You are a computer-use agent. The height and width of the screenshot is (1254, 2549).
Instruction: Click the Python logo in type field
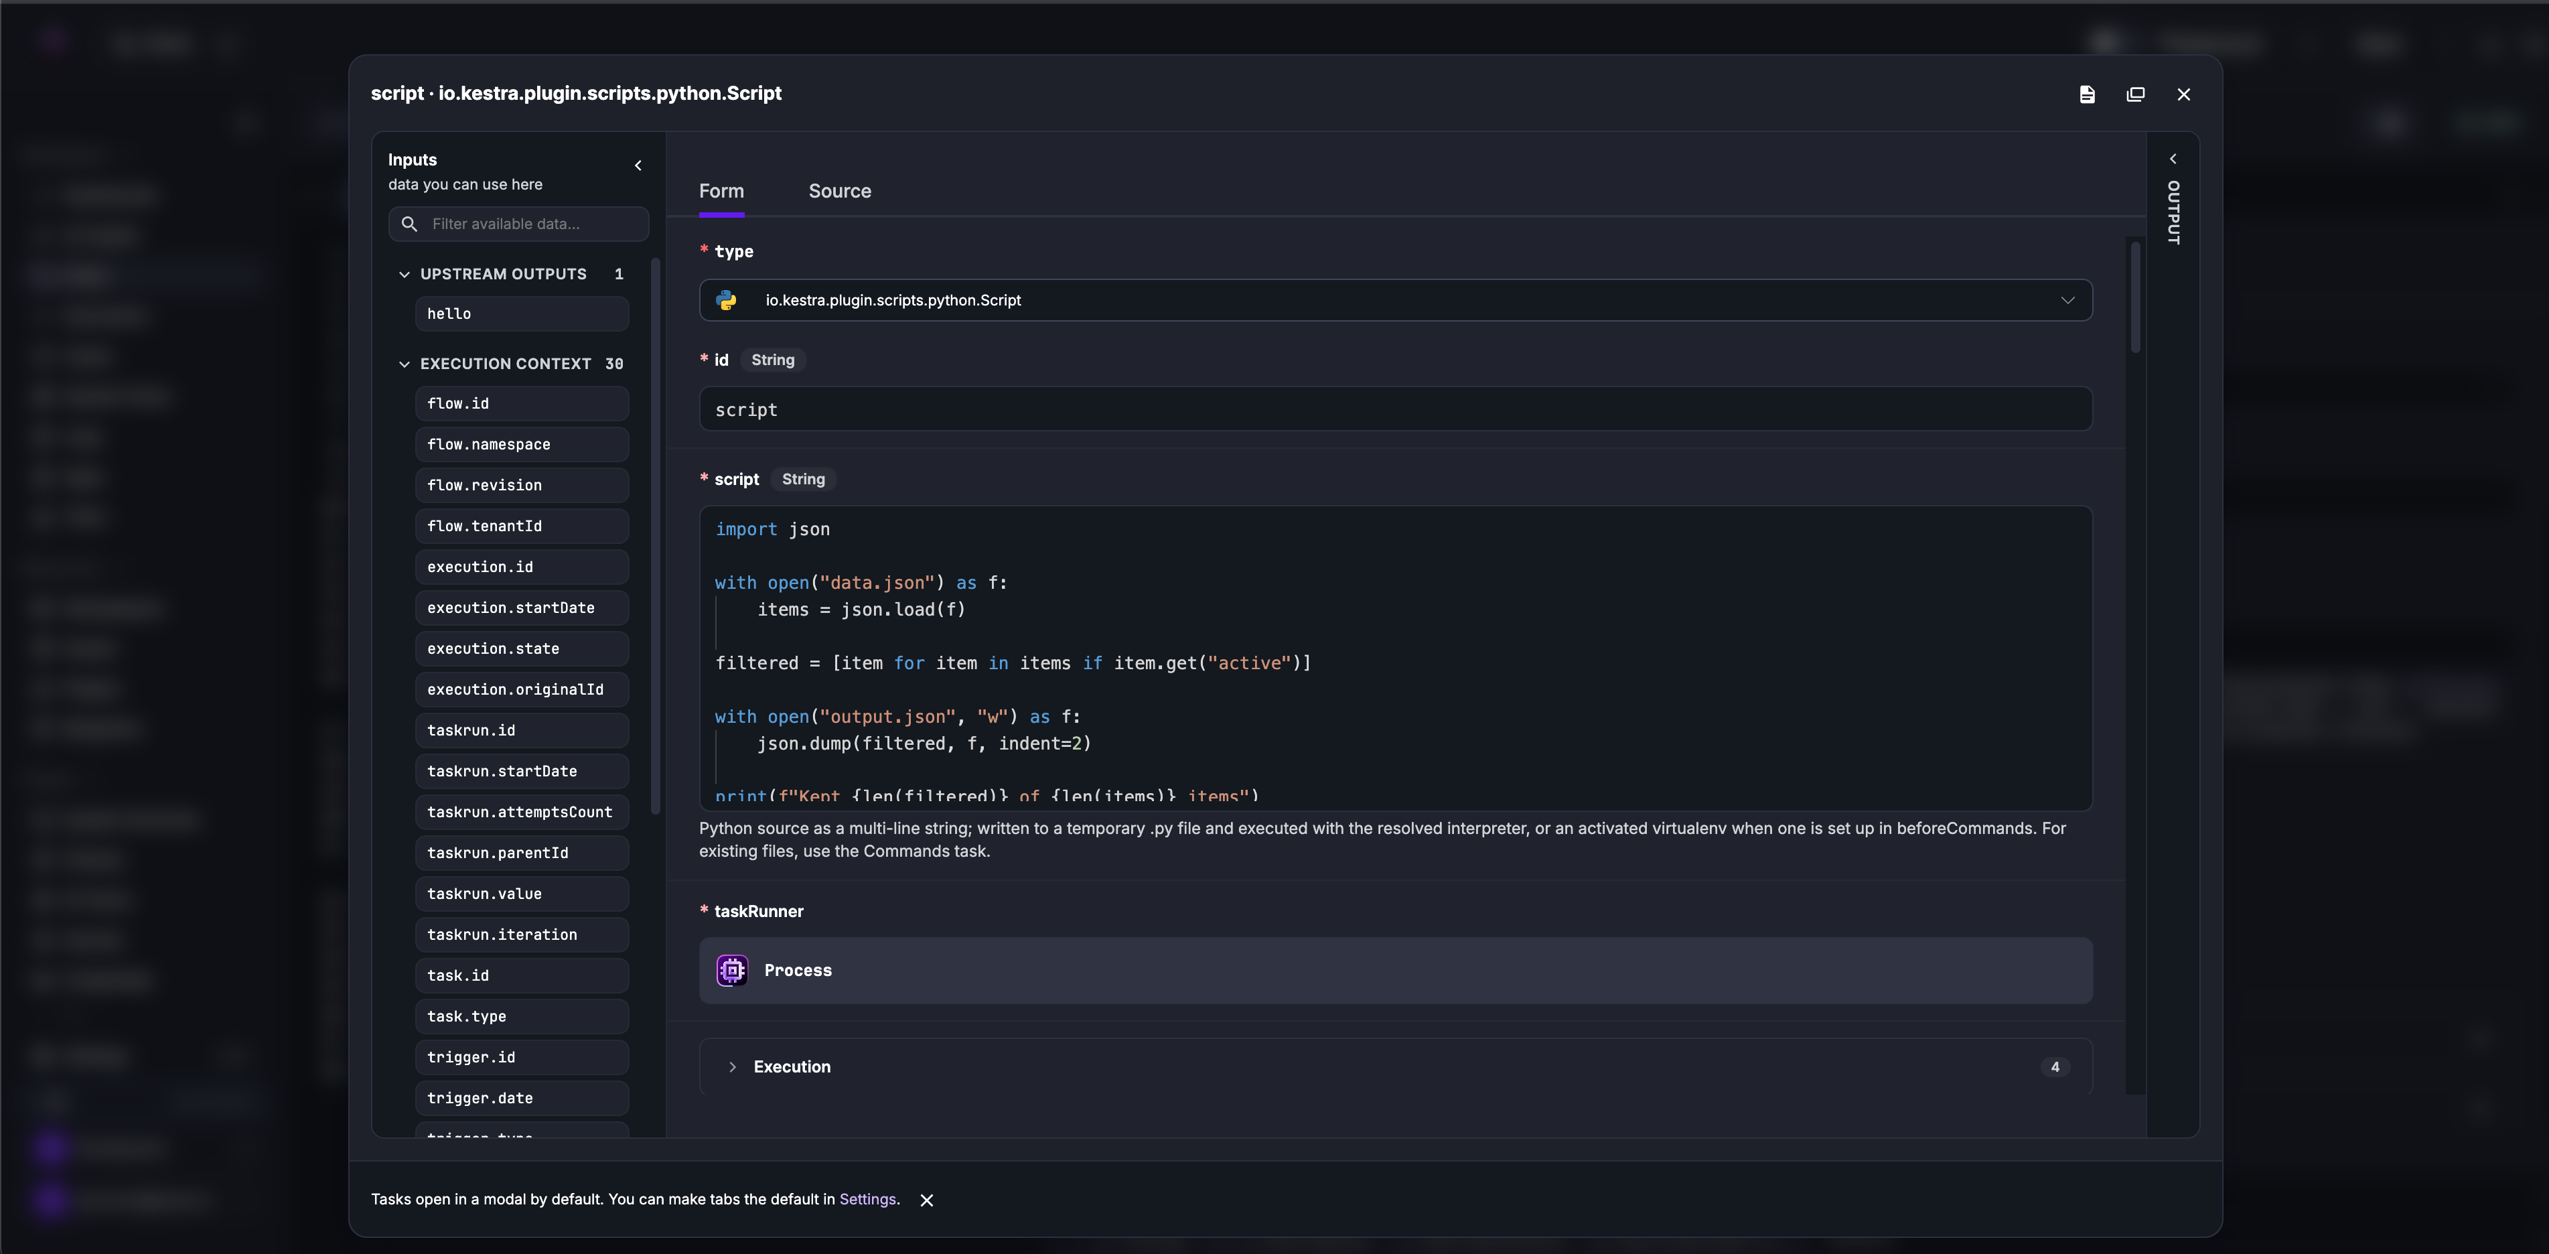pyautogui.click(x=726, y=300)
